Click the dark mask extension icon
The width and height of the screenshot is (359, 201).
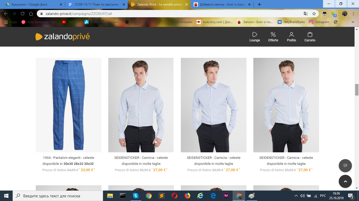pos(325,14)
